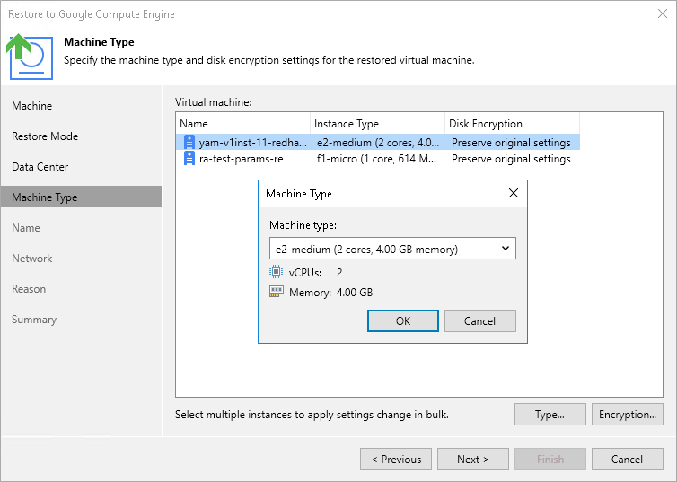Screen dimensions: 677x482
Task: Select the ra-test-params-re row name
Action: [241, 159]
